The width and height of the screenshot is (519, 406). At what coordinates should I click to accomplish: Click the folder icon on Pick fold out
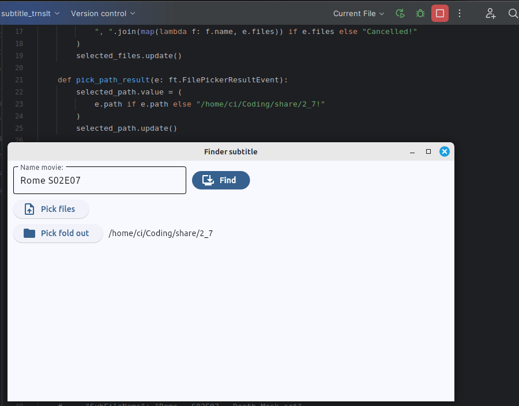(x=29, y=233)
